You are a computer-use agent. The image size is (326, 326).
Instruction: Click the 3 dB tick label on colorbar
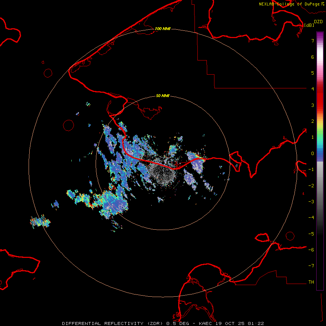(x=313, y=105)
